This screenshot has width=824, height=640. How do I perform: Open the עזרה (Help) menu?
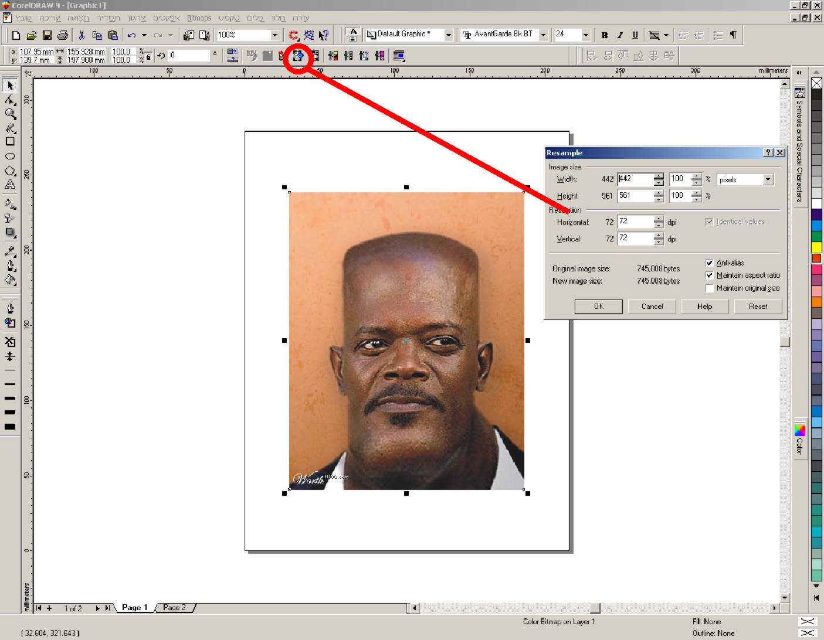click(x=301, y=18)
